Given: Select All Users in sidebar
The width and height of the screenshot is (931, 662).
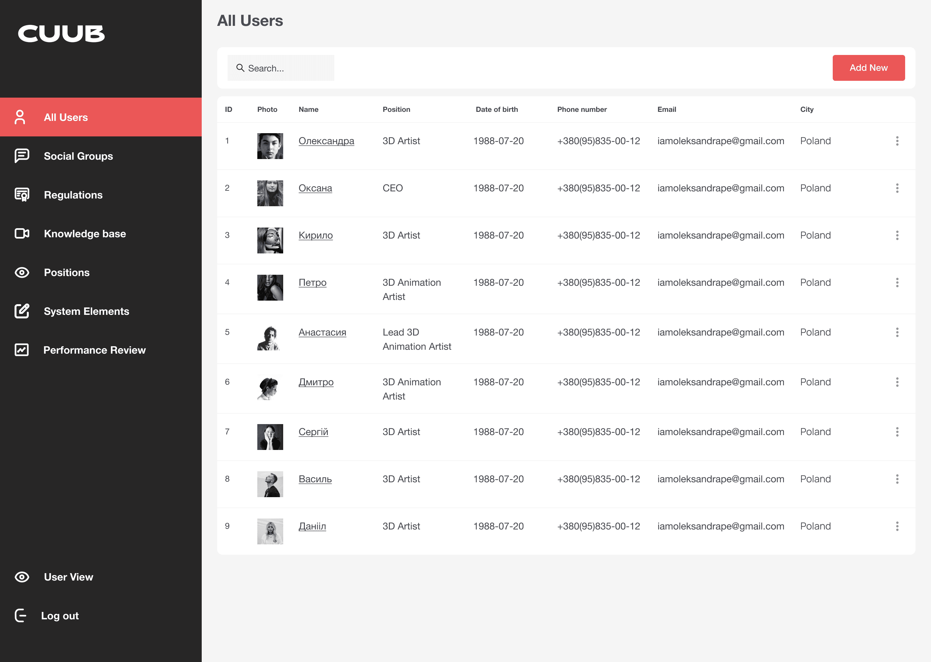Looking at the screenshot, I should (65, 117).
